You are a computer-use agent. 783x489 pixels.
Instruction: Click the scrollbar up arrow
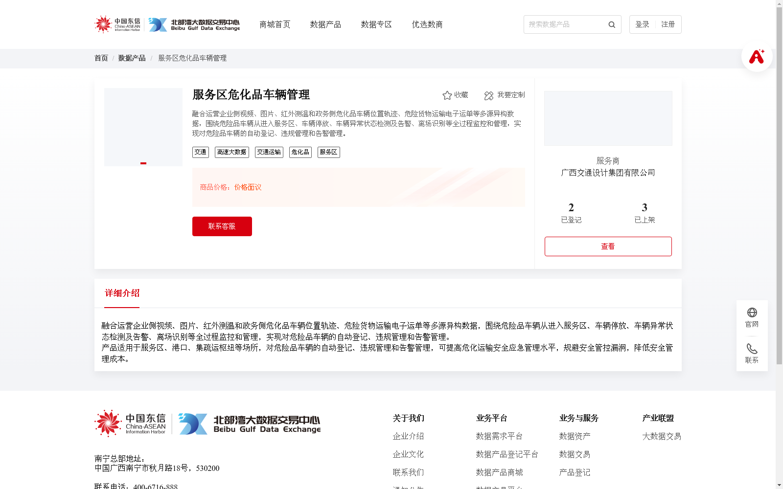[x=779, y=3]
